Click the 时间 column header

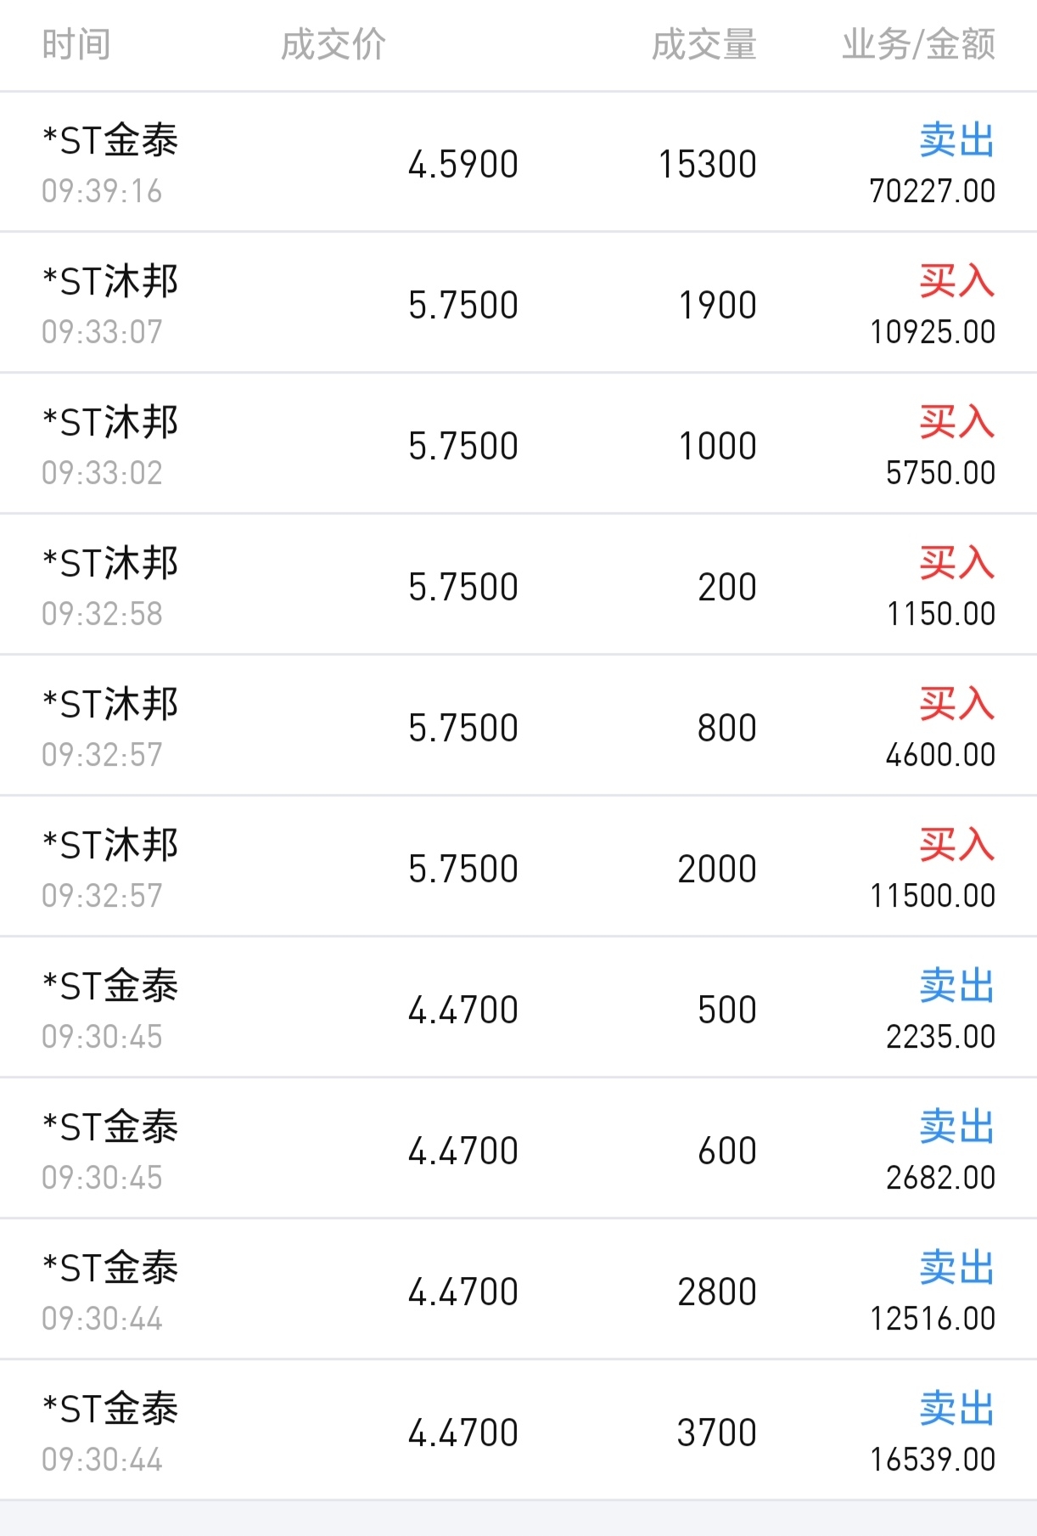pos(76,44)
